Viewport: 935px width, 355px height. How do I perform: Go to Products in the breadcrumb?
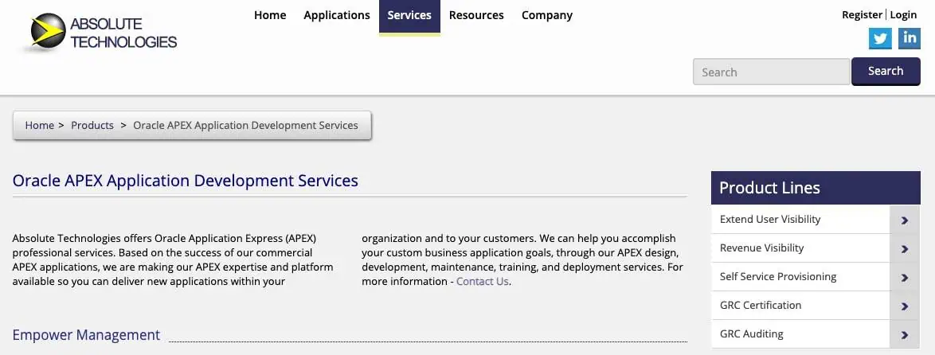pyautogui.click(x=92, y=125)
